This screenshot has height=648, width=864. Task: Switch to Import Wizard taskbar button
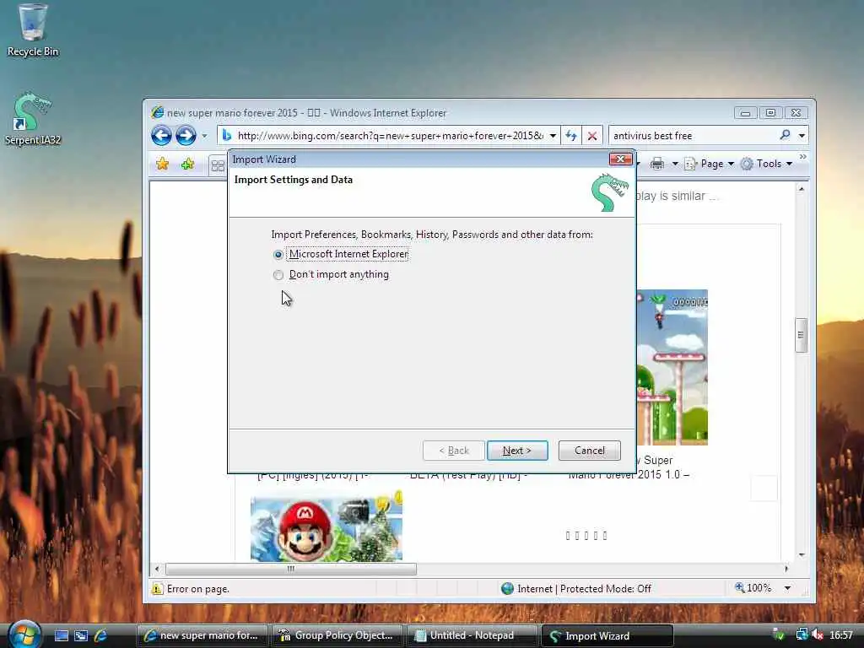click(607, 635)
